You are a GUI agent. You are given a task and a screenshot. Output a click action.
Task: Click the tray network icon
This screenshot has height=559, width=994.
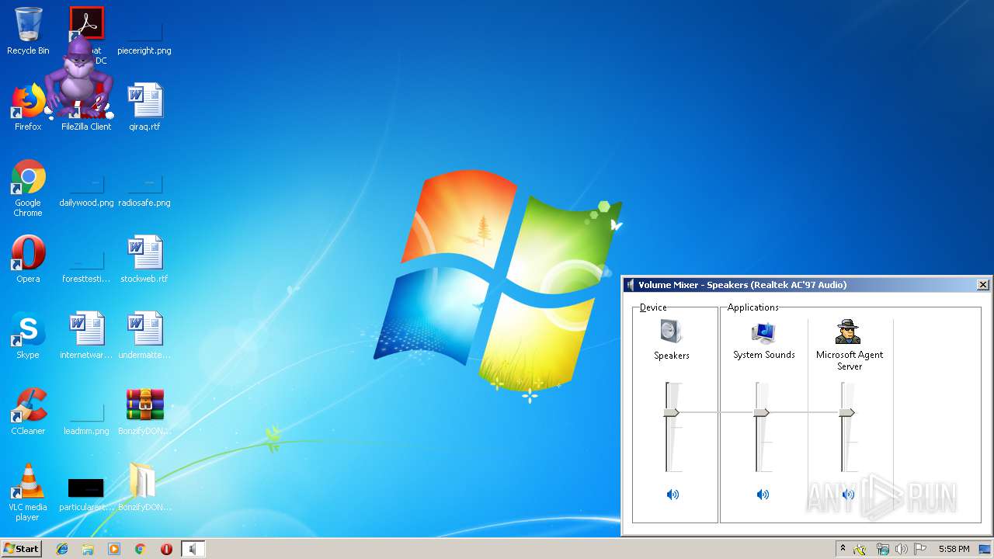882,549
